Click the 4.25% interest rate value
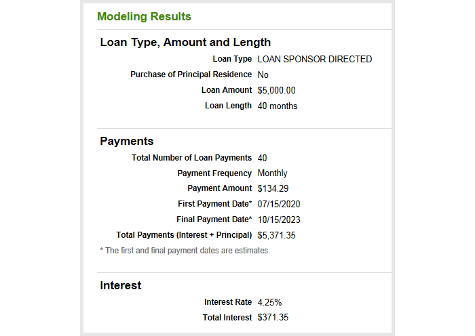This screenshot has width=475, height=336. click(269, 302)
